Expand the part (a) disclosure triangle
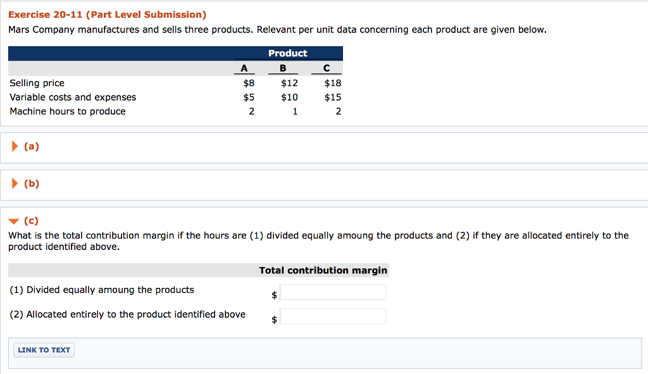 click(x=14, y=146)
